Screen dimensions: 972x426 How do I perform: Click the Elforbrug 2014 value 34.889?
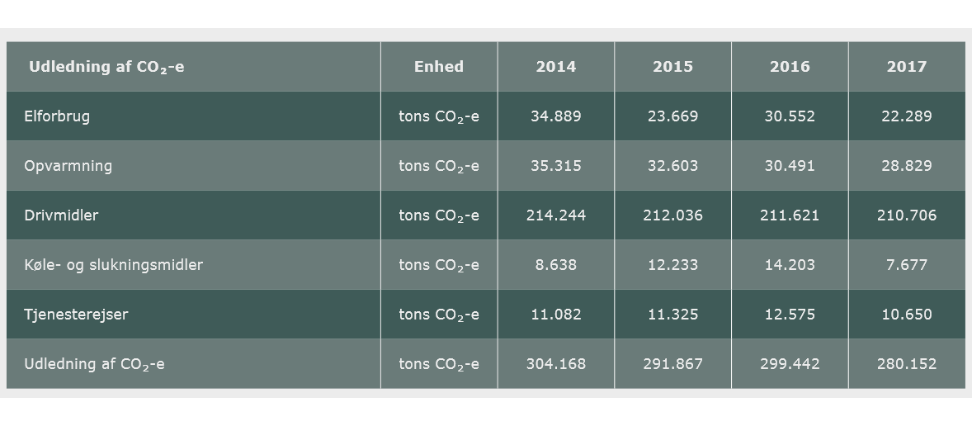(556, 116)
